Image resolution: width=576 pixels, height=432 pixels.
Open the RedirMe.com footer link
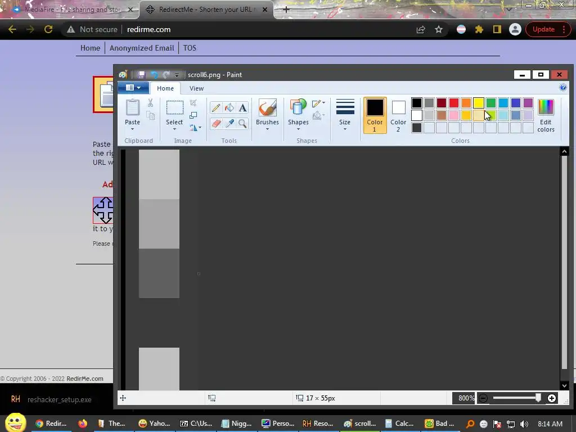(x=85, y=379)
